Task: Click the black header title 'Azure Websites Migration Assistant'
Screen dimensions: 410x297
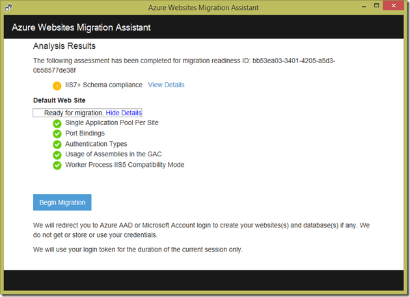Action: coord(81,27)
